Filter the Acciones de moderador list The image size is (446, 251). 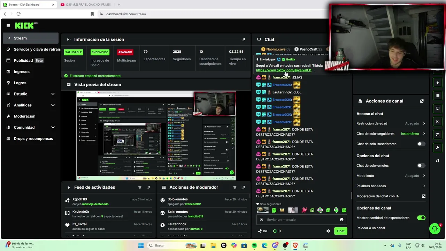tap(234, 187)
